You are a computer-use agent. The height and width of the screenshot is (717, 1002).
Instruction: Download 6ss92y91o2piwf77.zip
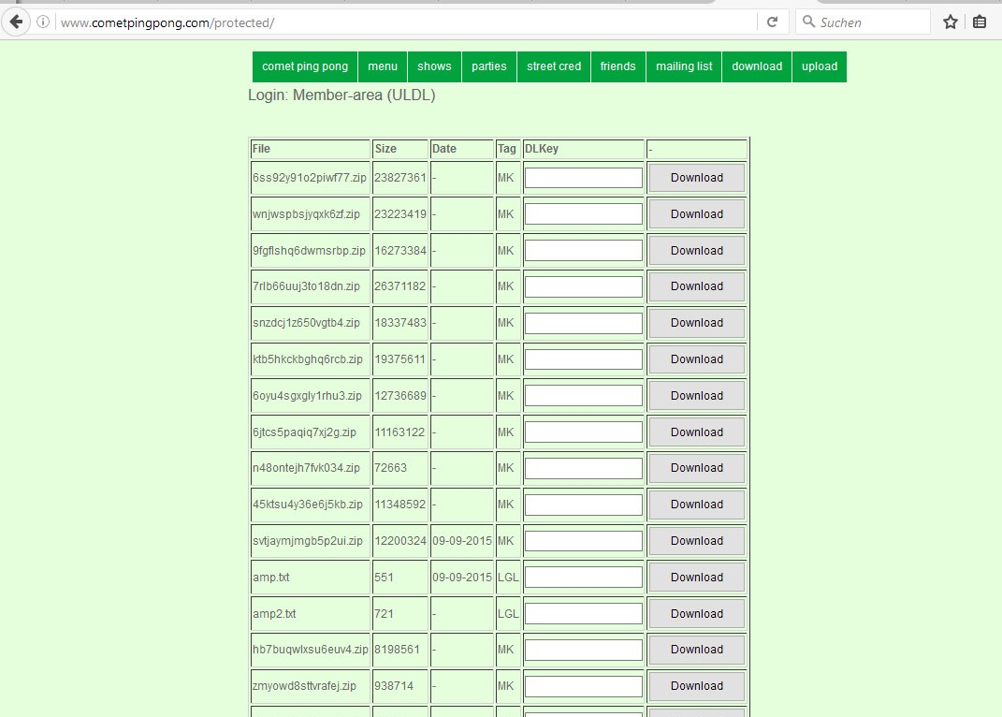(697, 178)
